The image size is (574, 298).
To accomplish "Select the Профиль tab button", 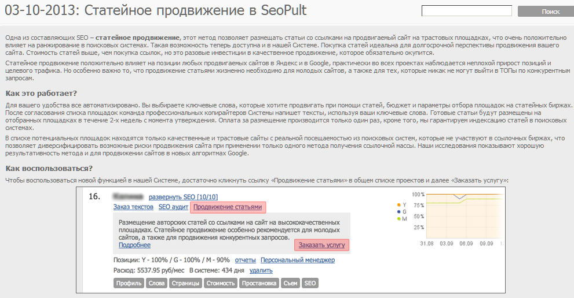I will [x=129, y=283].
